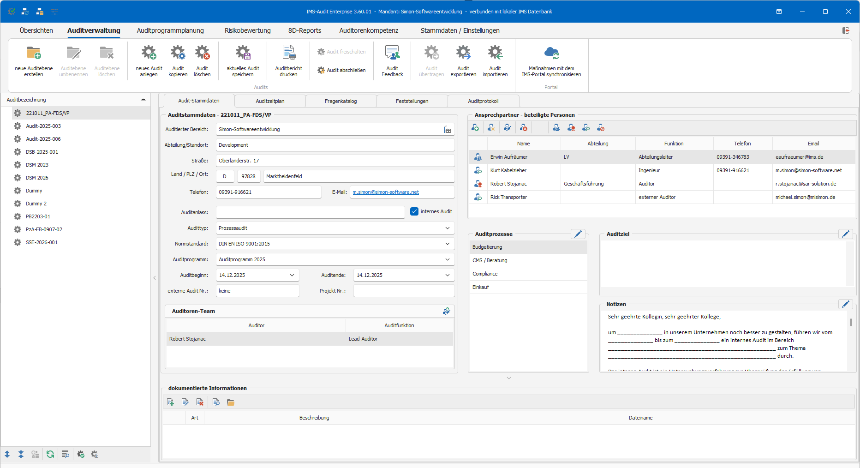Edit the Auditziel text
Viewport: 860px width, 468px height.
[x=845, y=234]
